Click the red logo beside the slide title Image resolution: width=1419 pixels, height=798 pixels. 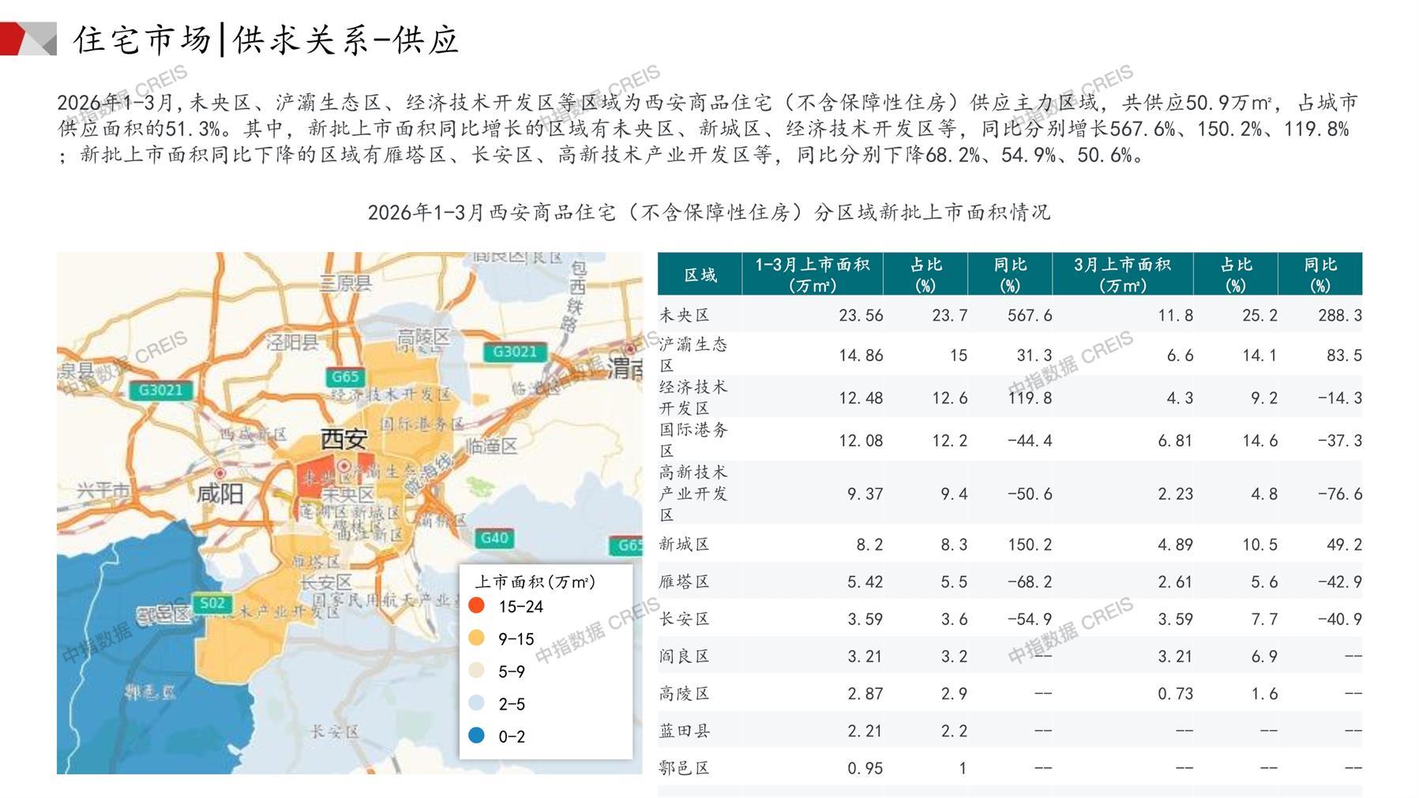27,39
